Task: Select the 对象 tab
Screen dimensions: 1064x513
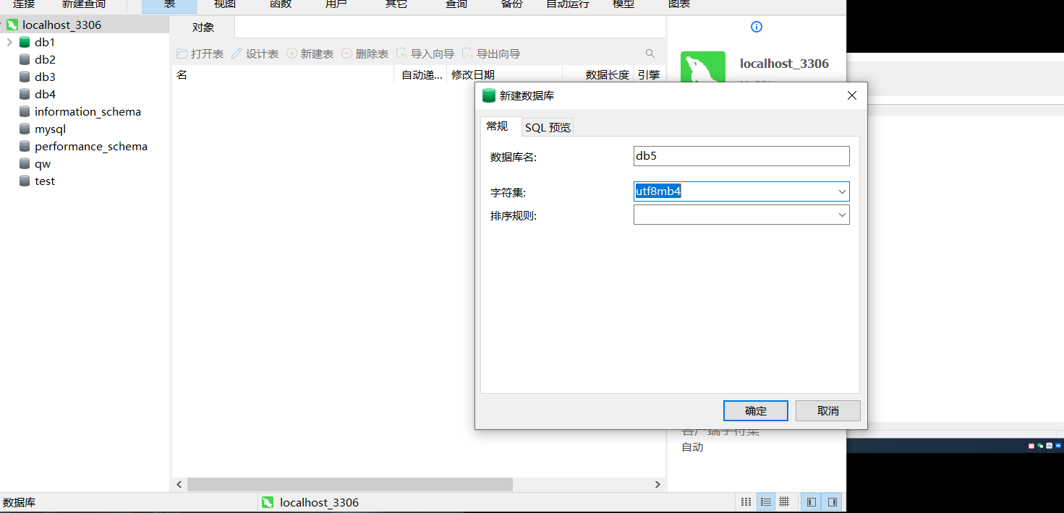Action: (x=203, y=27)
